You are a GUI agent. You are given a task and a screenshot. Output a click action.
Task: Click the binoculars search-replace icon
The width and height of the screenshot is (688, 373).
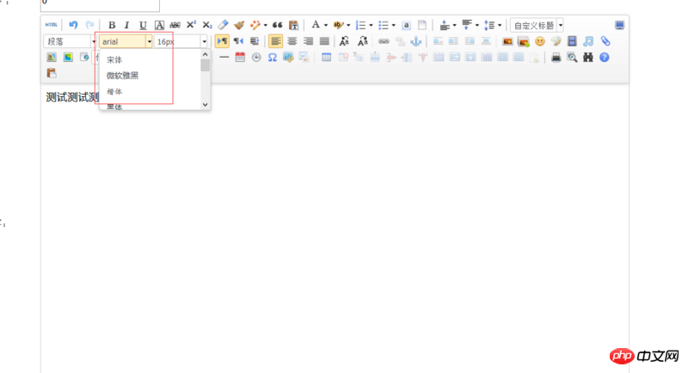pos(588,58)
